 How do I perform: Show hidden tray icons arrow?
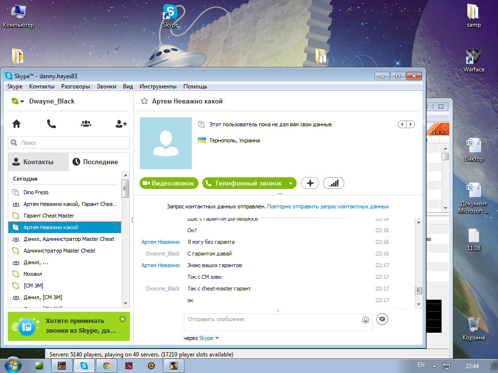pyautogui.click(x=434, y=366)
